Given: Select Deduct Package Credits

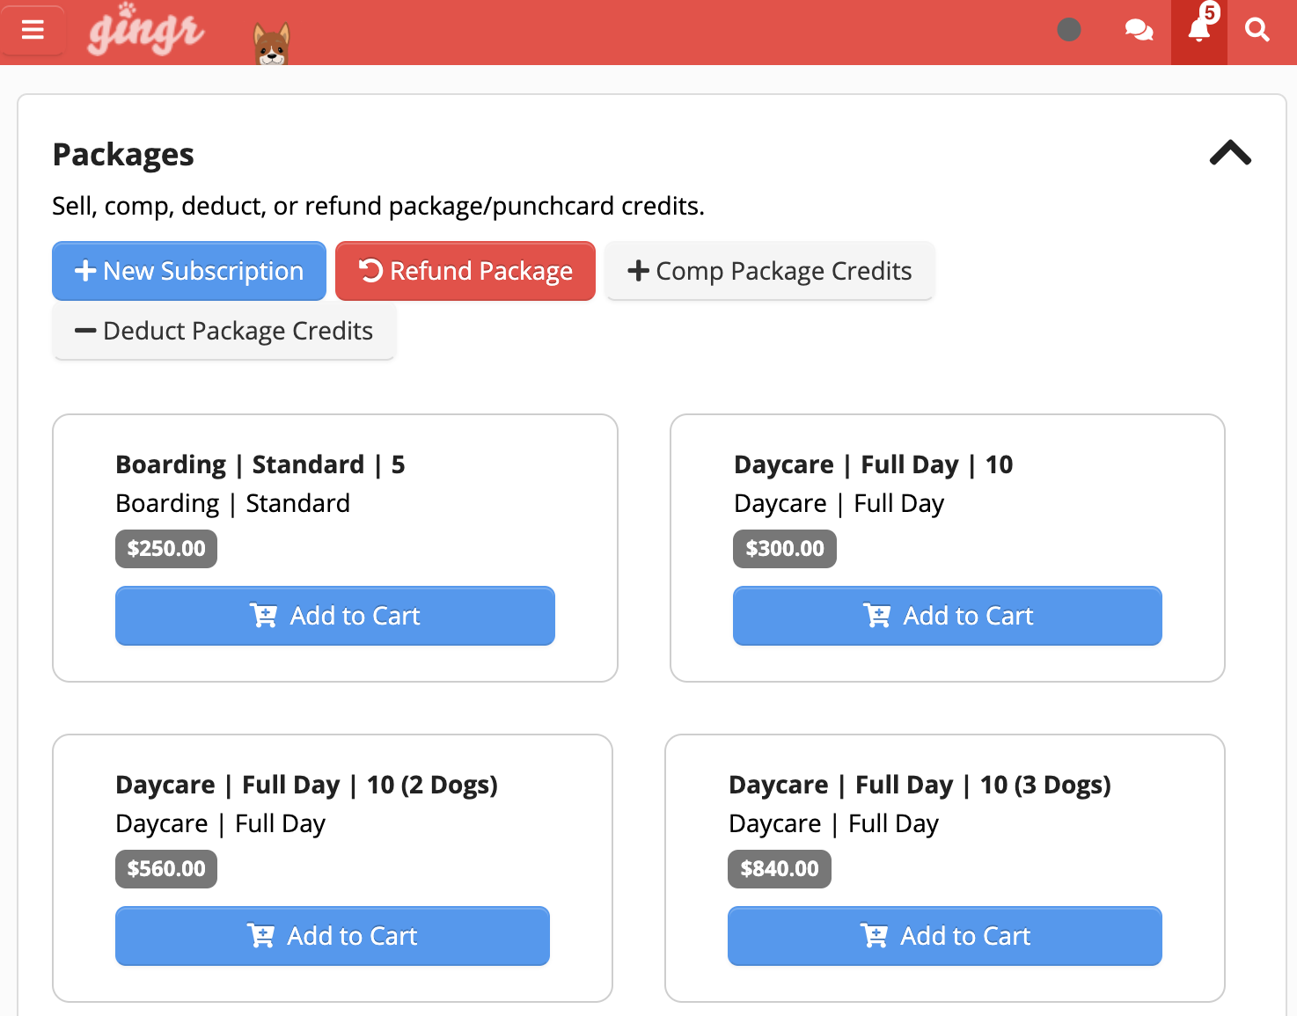Looking at the screenshot, I should (x=223, y=331).
